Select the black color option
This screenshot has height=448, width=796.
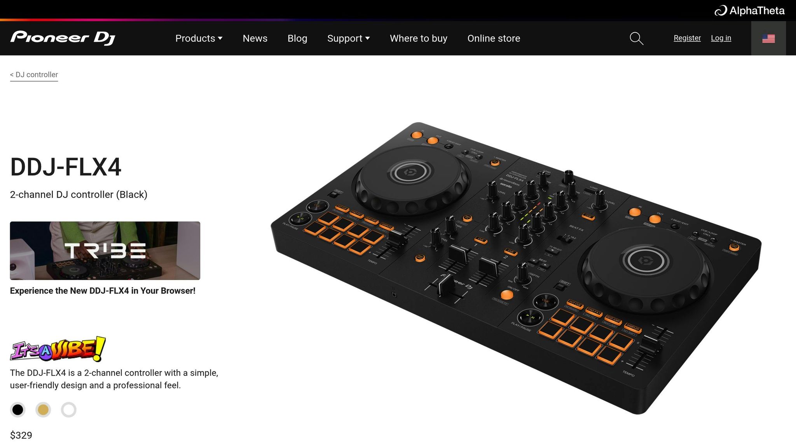[18, 409]
